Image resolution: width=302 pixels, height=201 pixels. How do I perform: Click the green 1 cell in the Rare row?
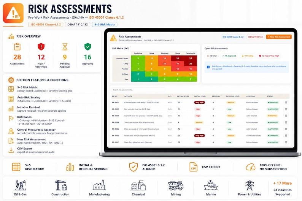point(138,79)
